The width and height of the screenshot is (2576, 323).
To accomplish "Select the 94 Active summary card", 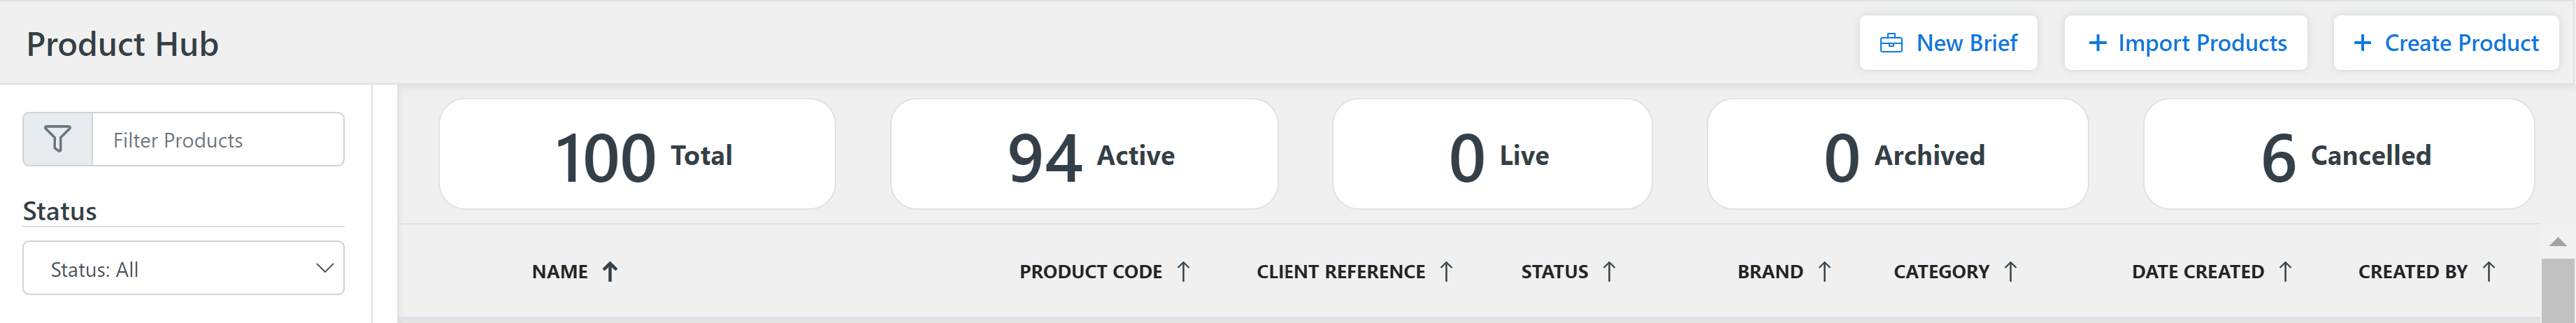I will click(x=1084, y=154).
